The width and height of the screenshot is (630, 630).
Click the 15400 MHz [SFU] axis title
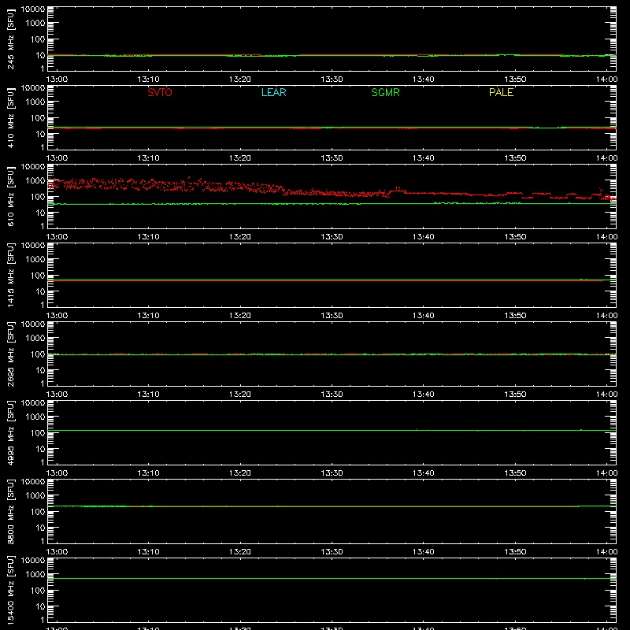(11, 590)
